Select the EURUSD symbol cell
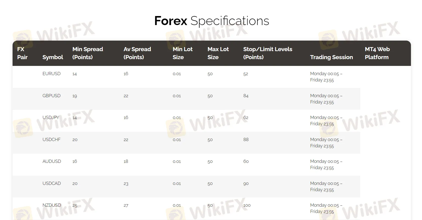The image size is (422, 220). click(51, 74)
